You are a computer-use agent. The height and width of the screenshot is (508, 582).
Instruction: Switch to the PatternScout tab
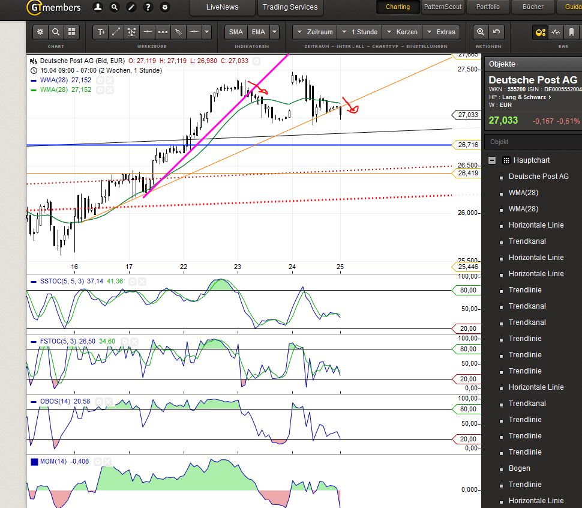click(x=442, y=7)
